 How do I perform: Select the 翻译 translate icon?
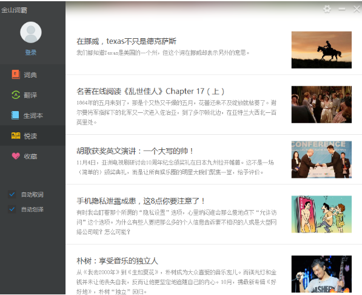click(x=16, y=95)
